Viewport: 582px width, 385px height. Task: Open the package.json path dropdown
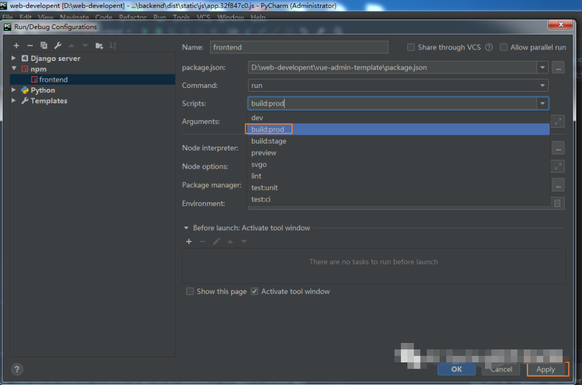[x=542, y=67]
